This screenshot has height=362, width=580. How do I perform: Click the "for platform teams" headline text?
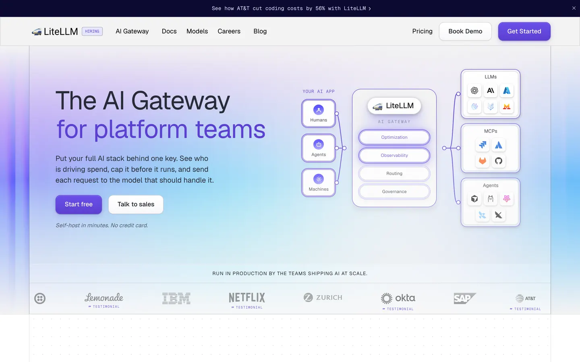[x=161, y=129]
